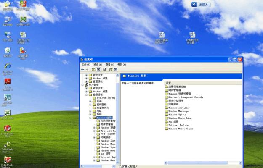Select the Network Places desktop icon
This screenshot has height=168, width=263.
pyautogui.click(x=8, y=37)
